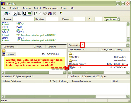Open the Server menu

point(64,8)
